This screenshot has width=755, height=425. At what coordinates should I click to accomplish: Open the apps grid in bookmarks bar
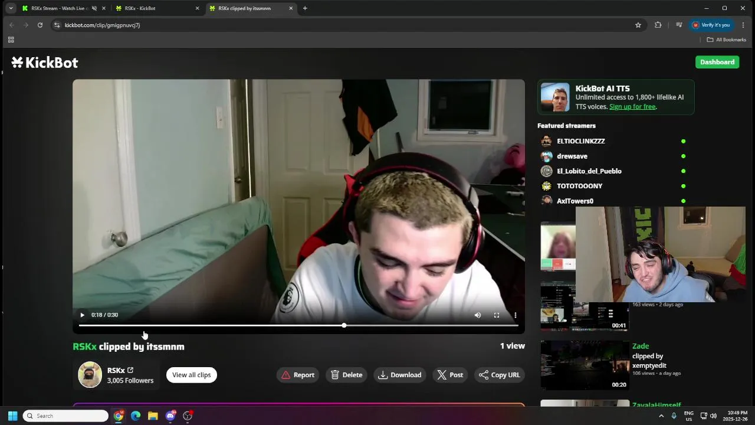(11, 40)
